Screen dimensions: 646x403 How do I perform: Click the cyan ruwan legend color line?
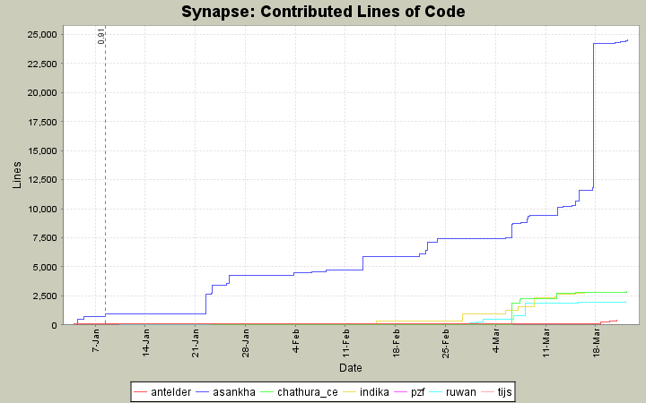[435, 392]
